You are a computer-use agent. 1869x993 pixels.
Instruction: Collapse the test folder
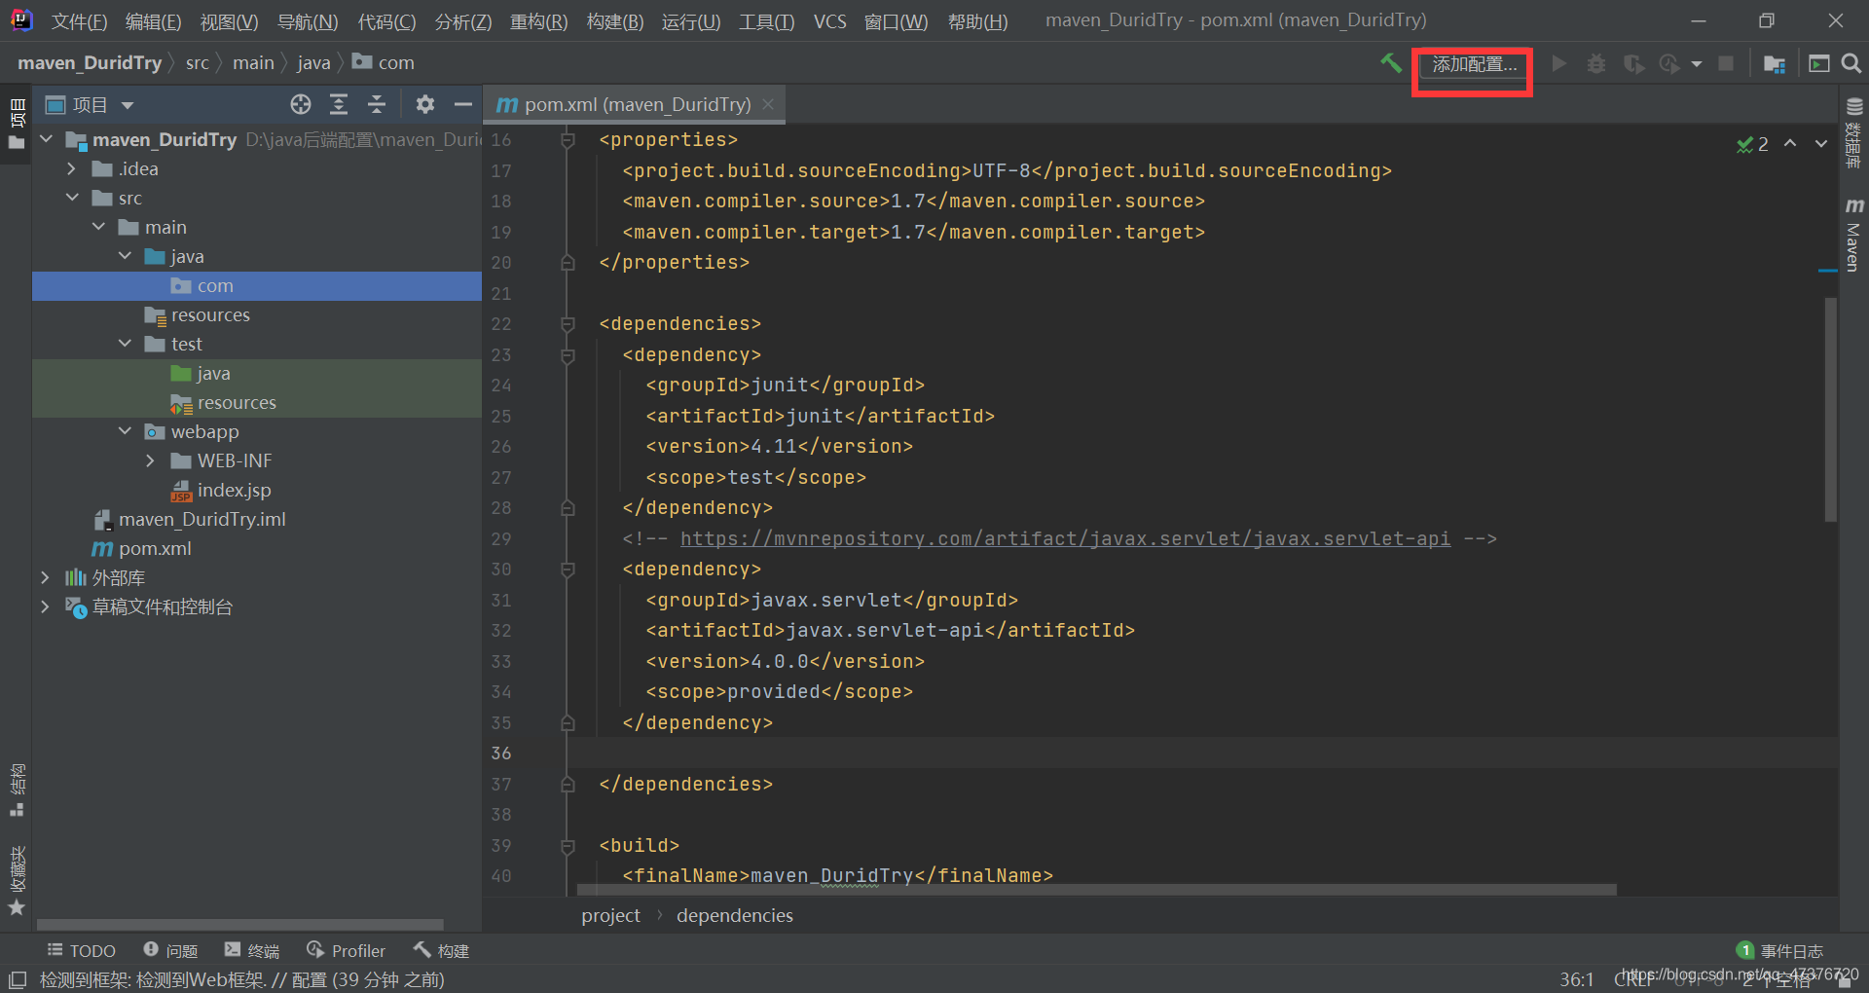125,344
